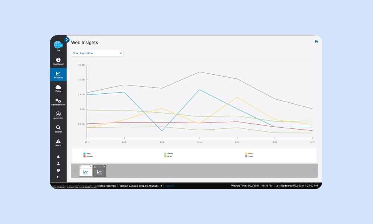The height and width of the screenshot is (224, 373).
Task: Switch to chart thumbnail 2
Action: tap(100, 172)
